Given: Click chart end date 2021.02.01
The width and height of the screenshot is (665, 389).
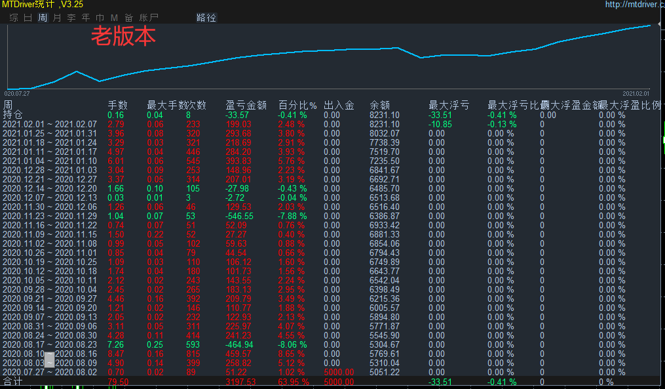Looking at the screenshot, I should 636,93.
